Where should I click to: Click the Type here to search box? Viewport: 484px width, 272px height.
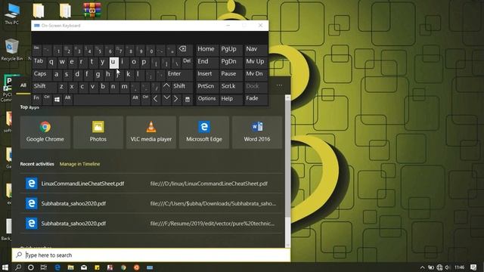click(151, 255)
